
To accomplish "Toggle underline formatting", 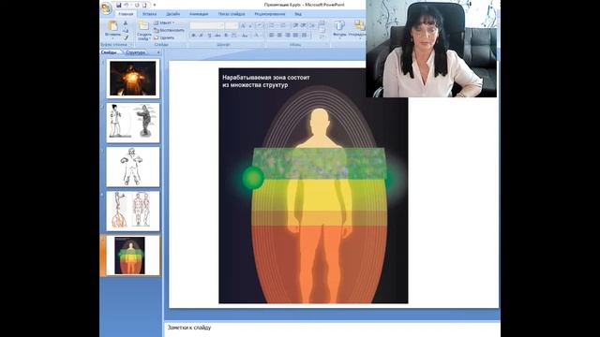I will [x=209, y=36].
